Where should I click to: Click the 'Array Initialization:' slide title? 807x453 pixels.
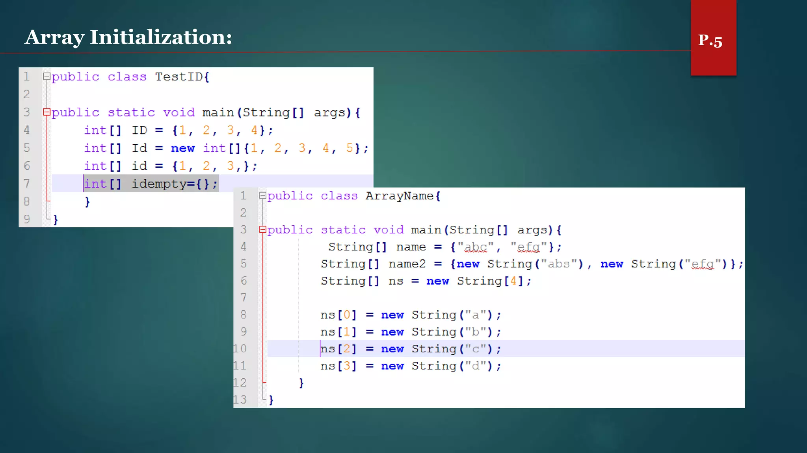[128, 38]
